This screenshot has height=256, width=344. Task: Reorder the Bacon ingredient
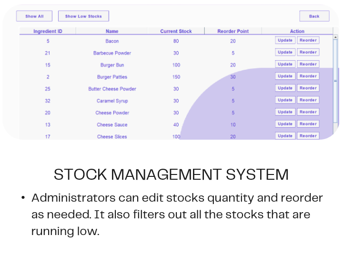[x=308, y=41]
